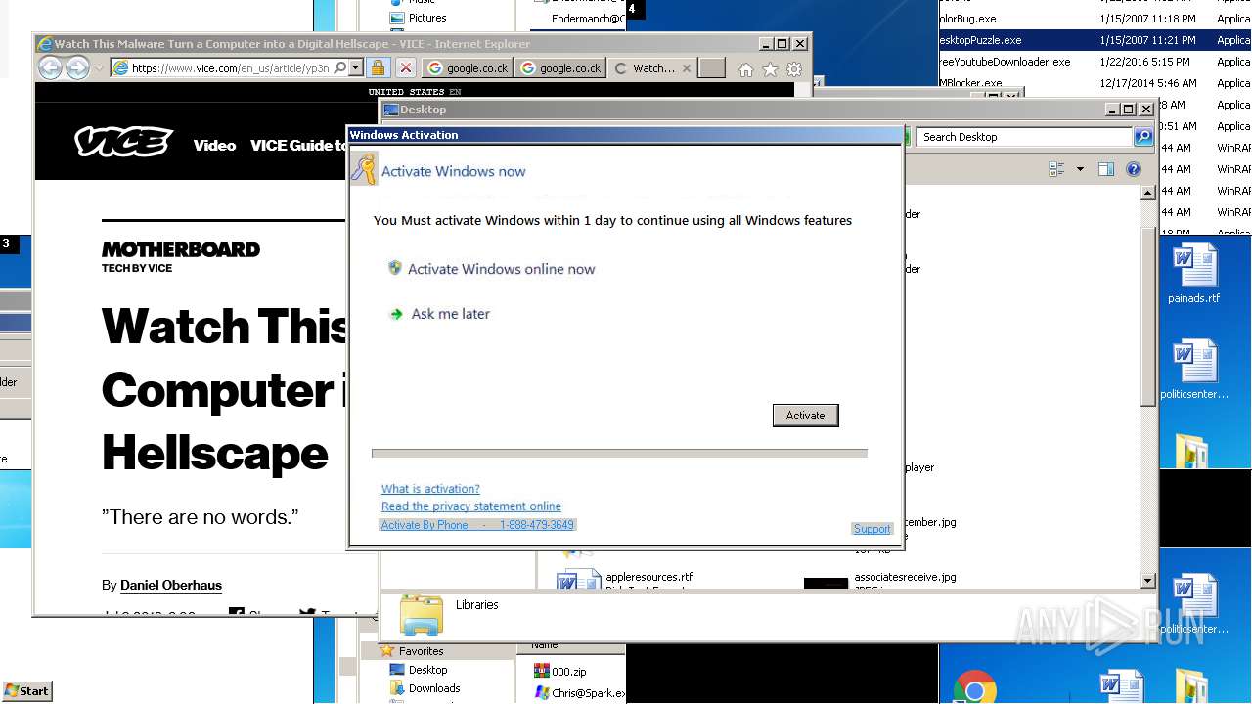Open the Video menu on the VICE page

coord(214,145)
